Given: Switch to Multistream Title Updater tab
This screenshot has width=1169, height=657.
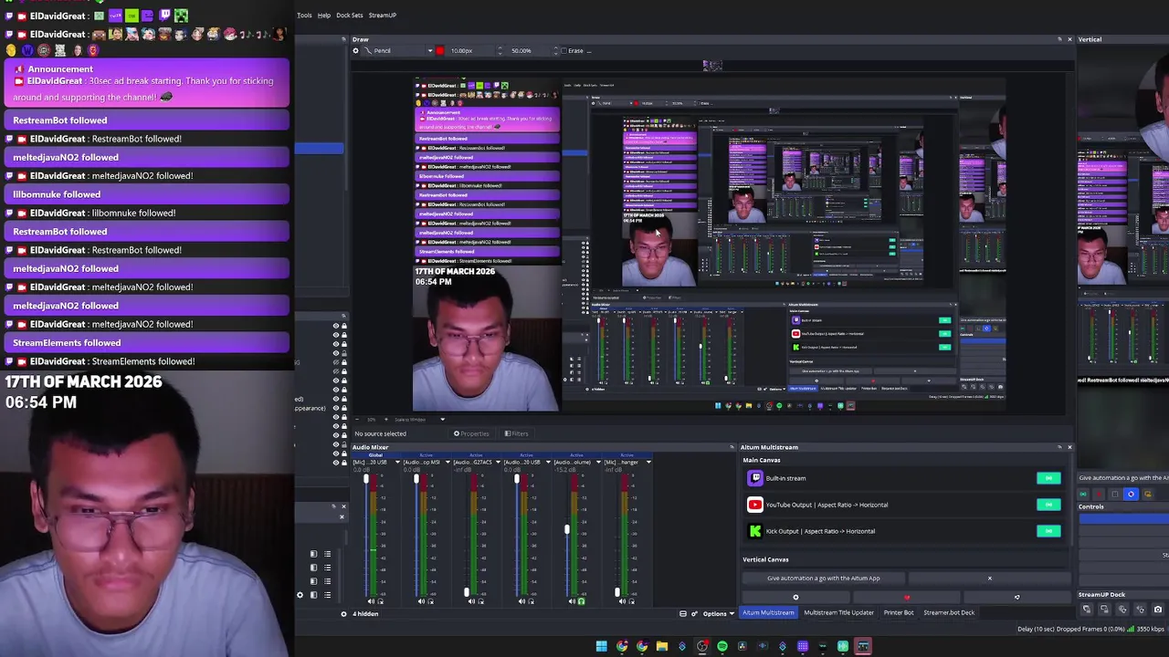Looking at the screenshot, I should coord(838,613).
